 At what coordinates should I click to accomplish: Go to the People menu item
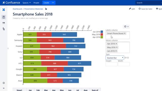(x=36, y=3)
